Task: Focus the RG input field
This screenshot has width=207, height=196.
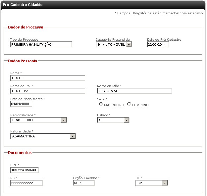Action: point(26,183)
